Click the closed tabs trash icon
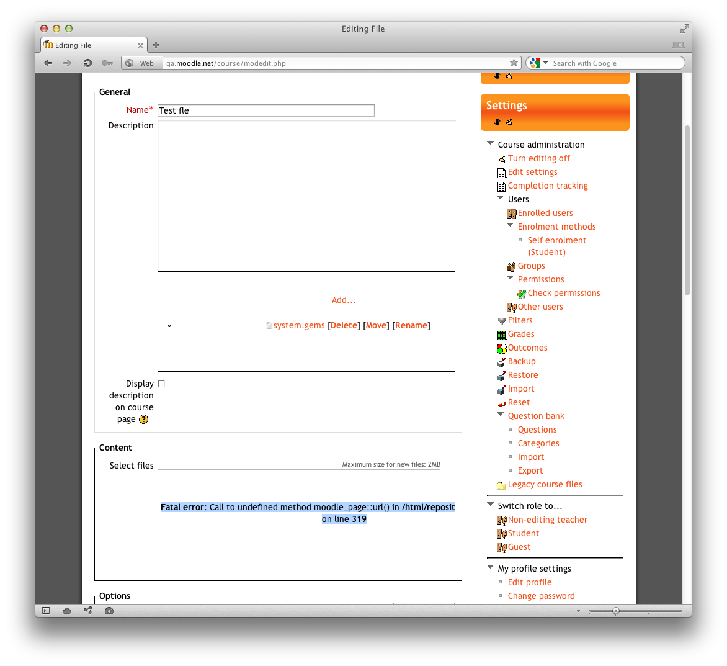Viewport: 727px width, 666px height. tap(679, 45)
